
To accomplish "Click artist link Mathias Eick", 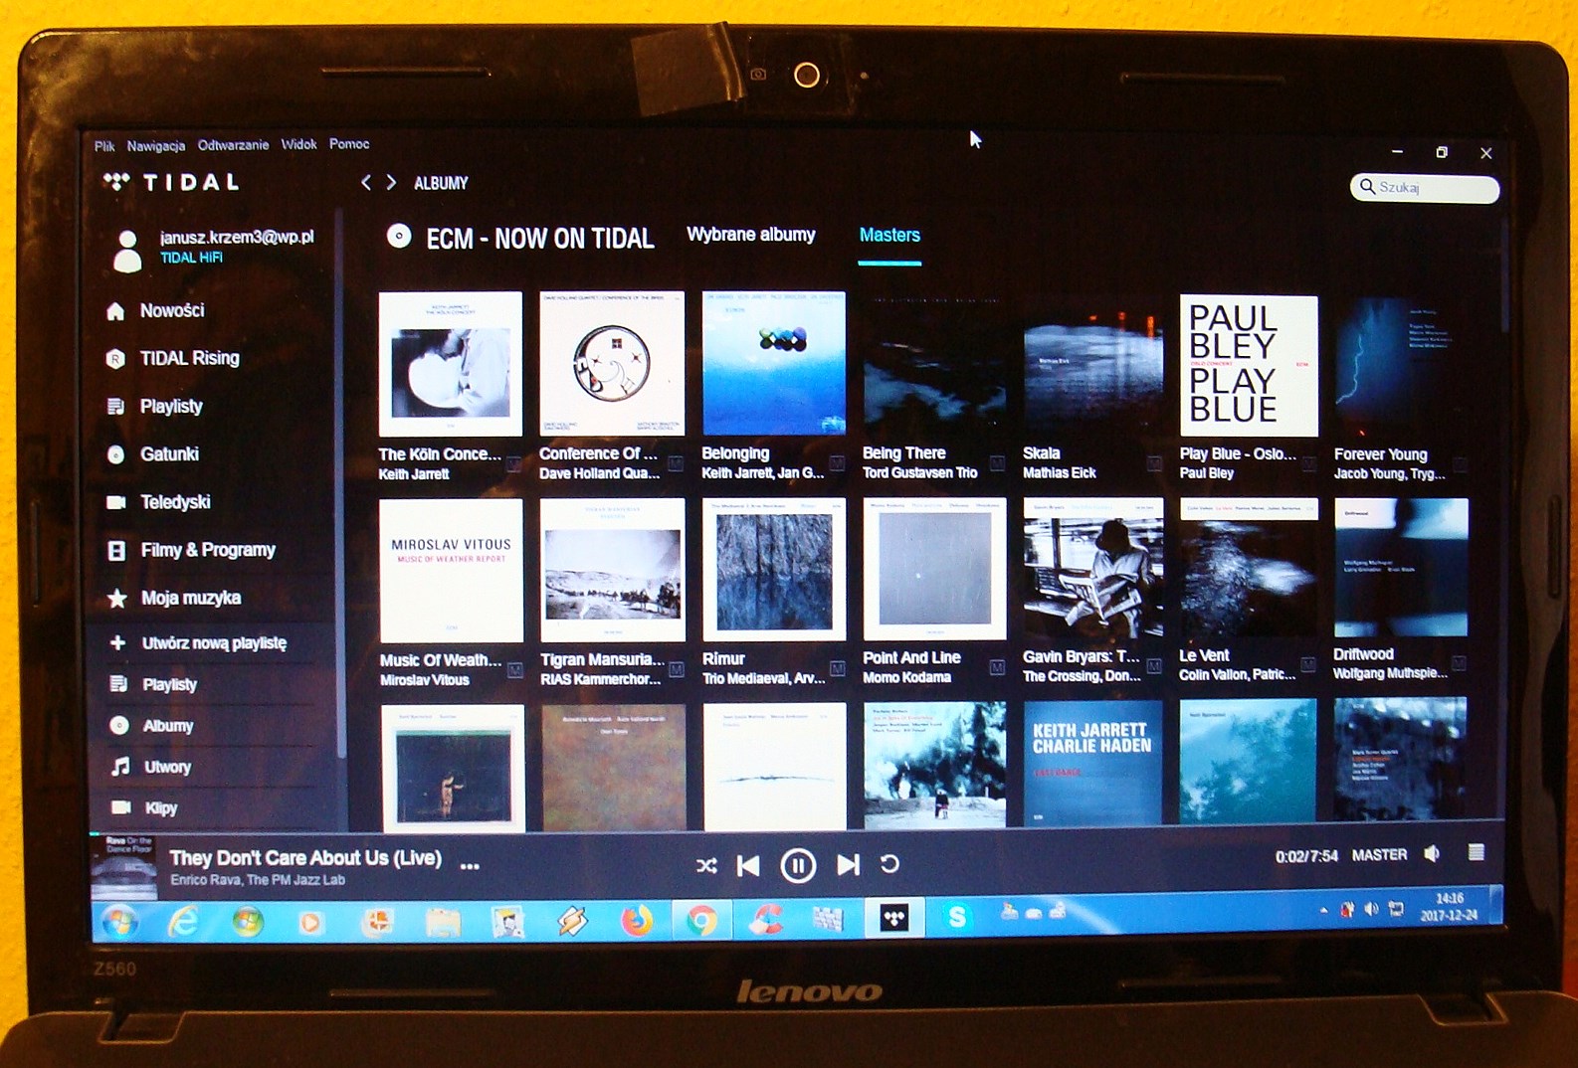I will [1059, 473].
